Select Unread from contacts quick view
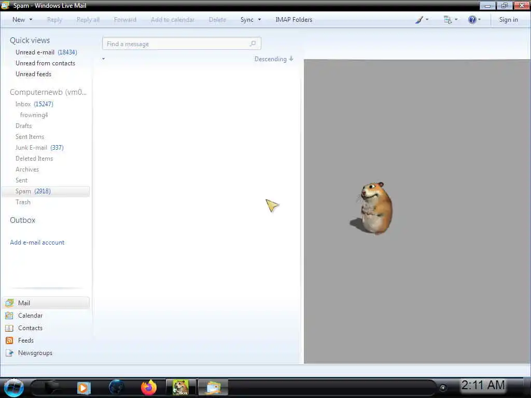The width and height of the screenshot is (531, 398). point(45,63)
